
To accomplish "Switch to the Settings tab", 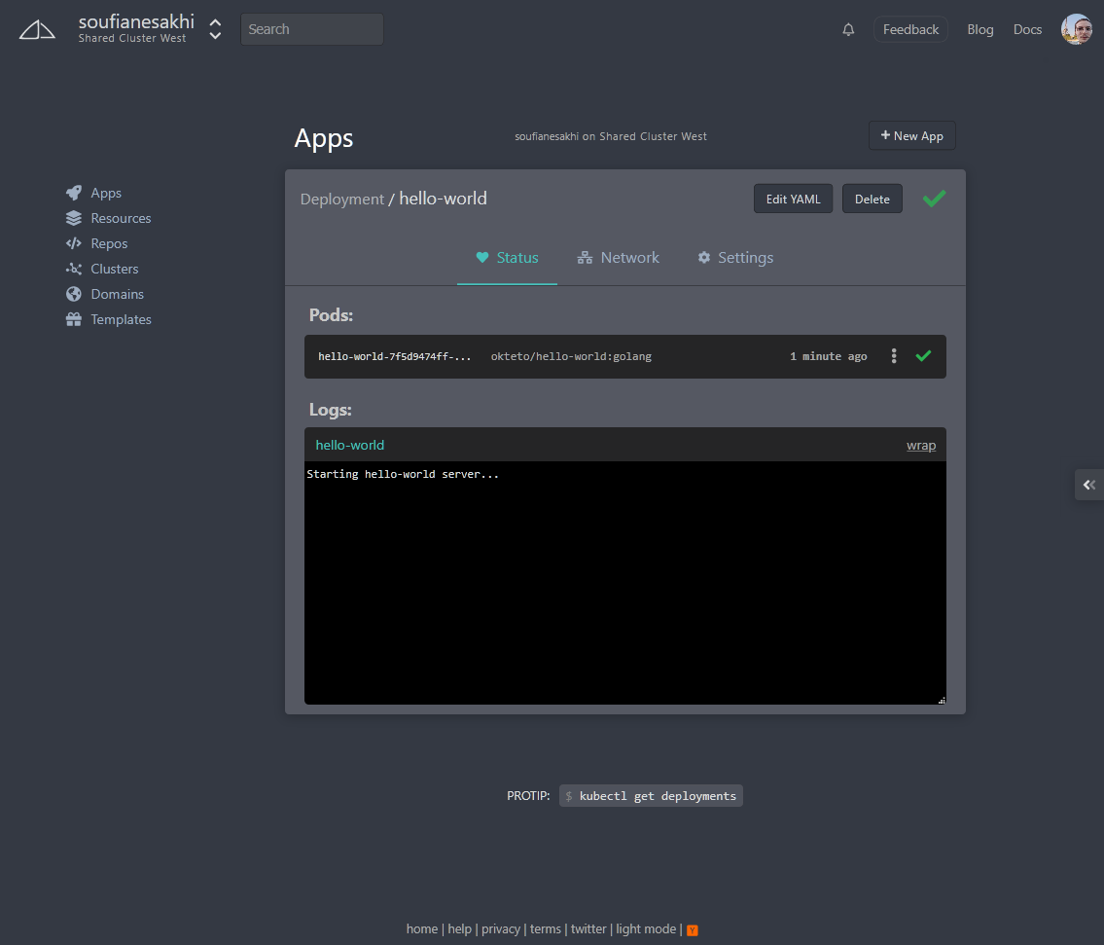I will [735, 257].
